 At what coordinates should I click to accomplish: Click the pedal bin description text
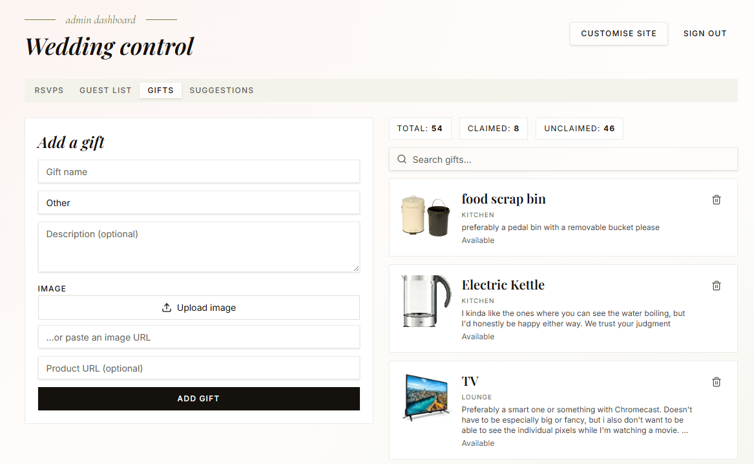560,227
